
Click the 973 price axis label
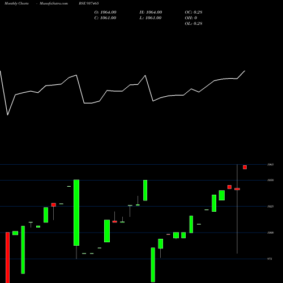pyautogui.click(x=270, y=259)
